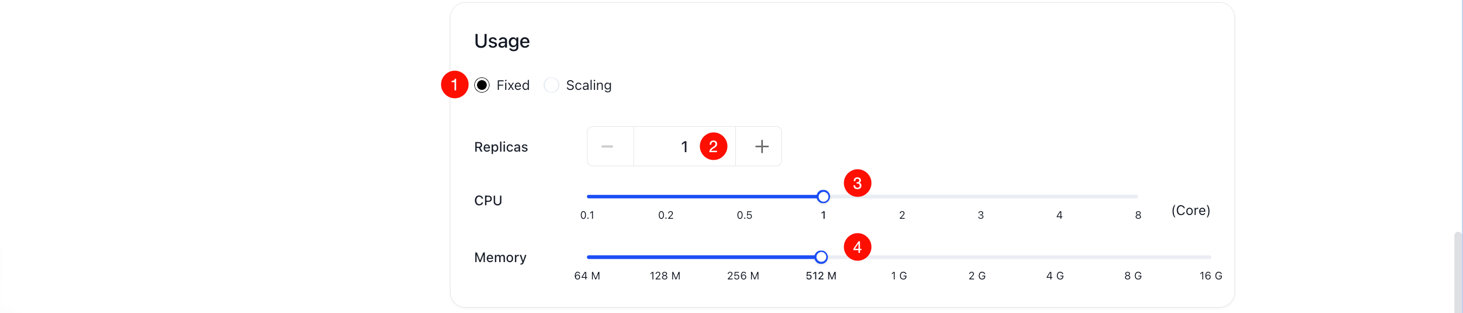The image size is (1463, 313).
Task: Click the replicas count value field
Action: [684, 146]
